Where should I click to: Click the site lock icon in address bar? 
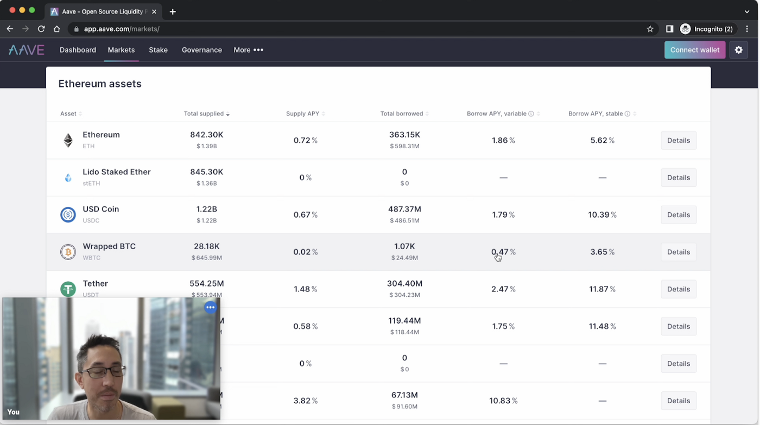(x=76, y=29)
